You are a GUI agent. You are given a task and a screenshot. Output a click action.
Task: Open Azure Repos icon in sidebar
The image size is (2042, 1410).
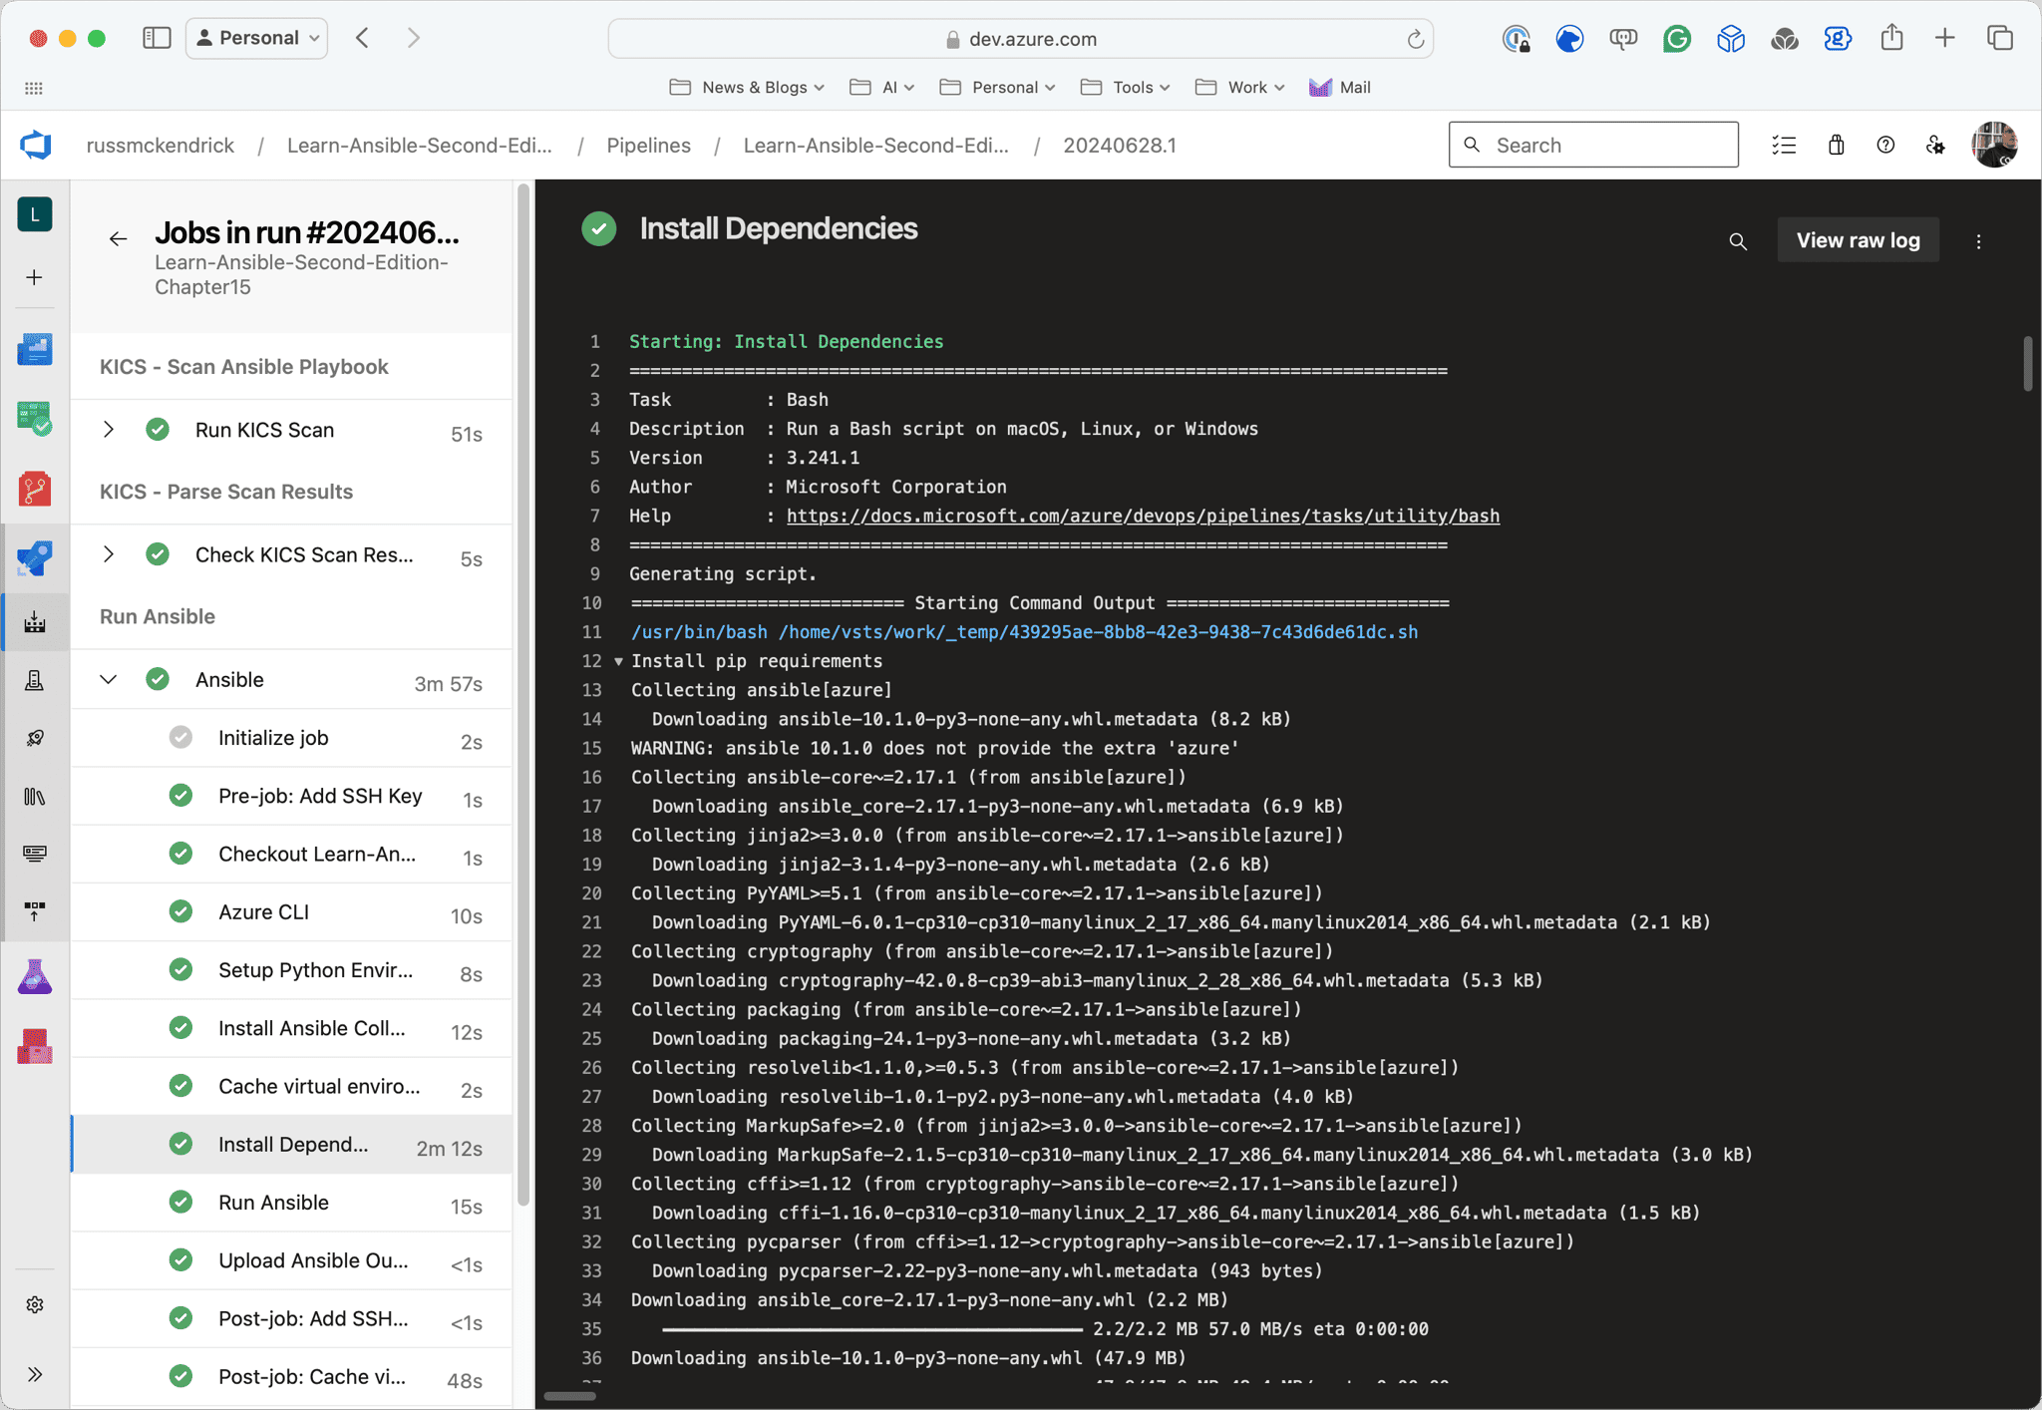coord(35,489)
